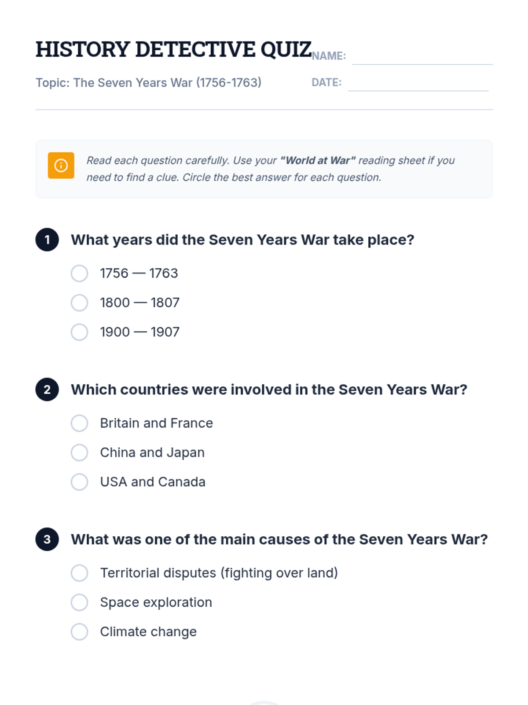The width and height of the screenshot is (528, 705).
Task: Choose Britain and France option
Action: [80, 423]
